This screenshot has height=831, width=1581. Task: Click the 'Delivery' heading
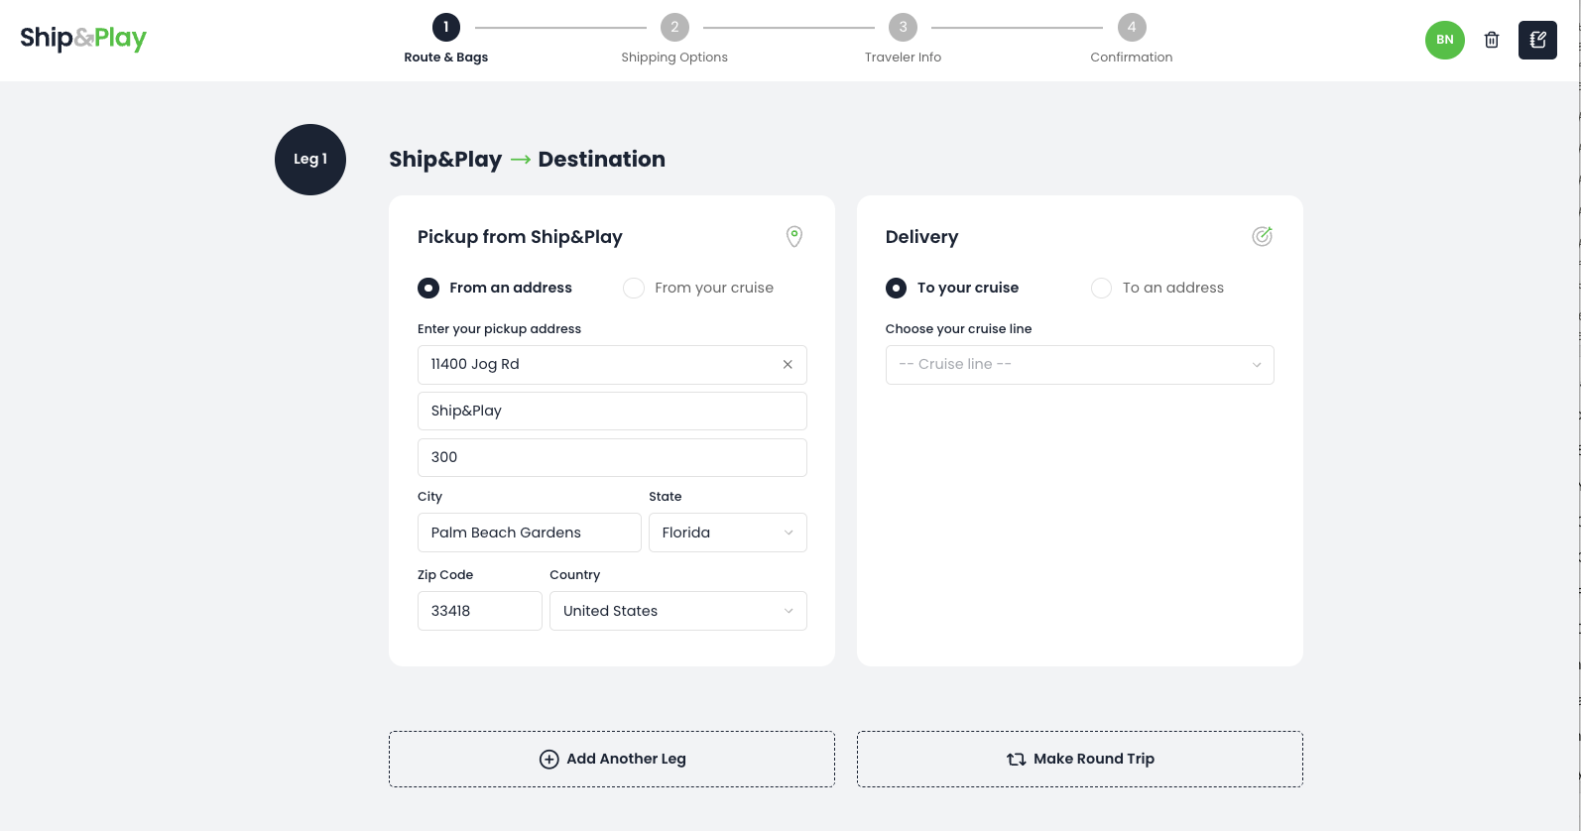click(921, 237)
